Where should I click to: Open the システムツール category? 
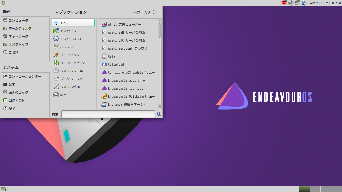[x=73, y=71]
